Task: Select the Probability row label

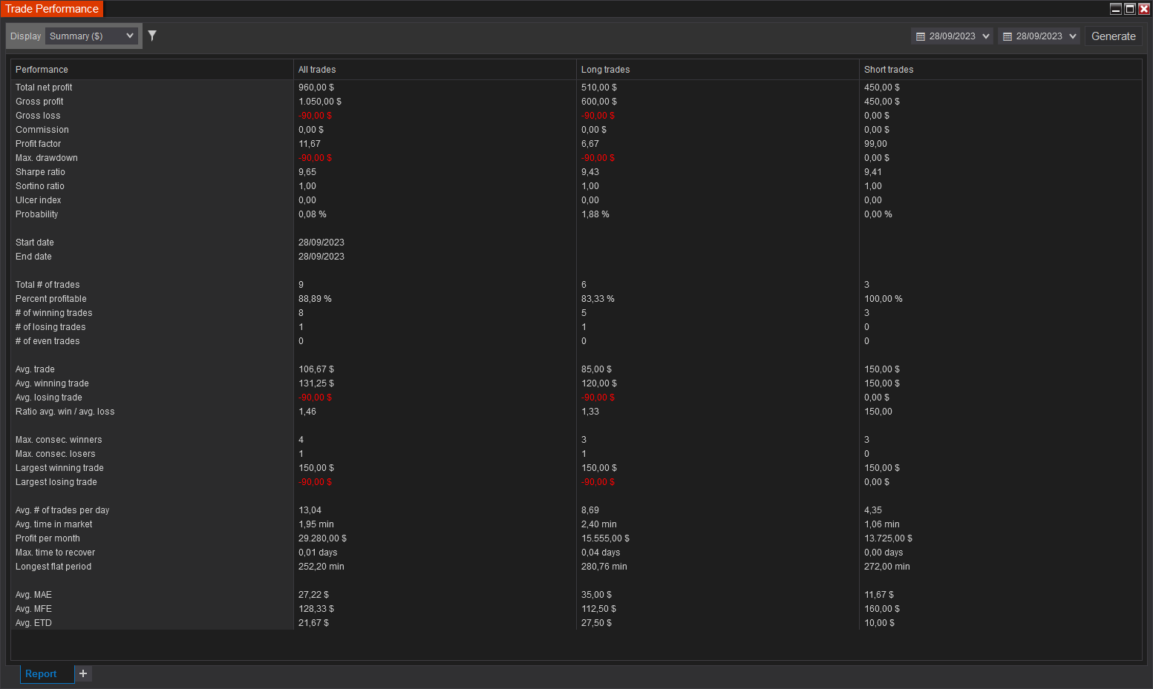Action: [x=37, y=214]
